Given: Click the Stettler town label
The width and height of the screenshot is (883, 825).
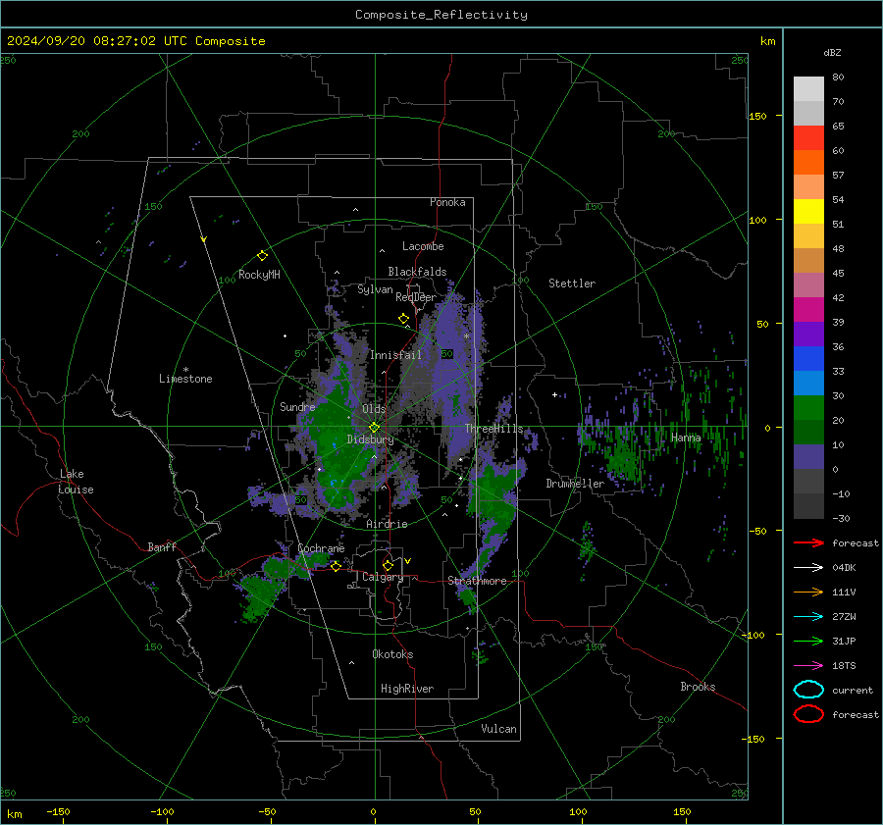Looking at the screenshot, I should pyautogui.click(x=572, y=284).
